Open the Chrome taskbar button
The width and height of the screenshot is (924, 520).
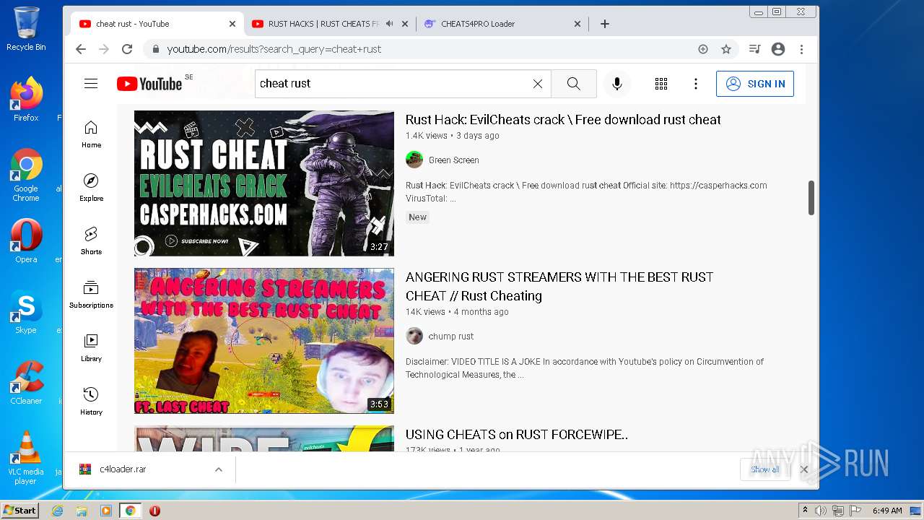point(130,511)
